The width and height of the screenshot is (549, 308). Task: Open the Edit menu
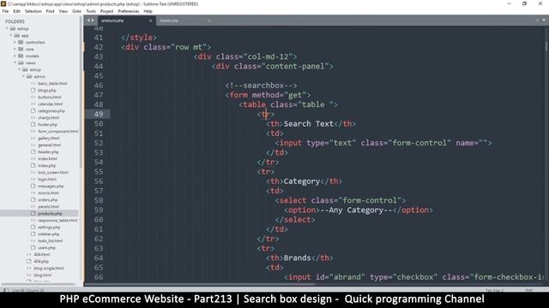click(17, 11)
